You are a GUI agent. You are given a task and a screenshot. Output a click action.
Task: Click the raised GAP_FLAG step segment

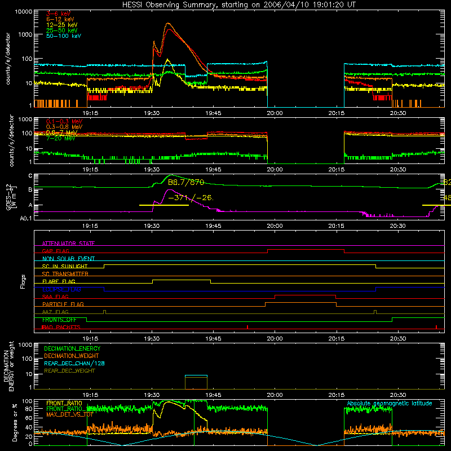coord(306,250)
